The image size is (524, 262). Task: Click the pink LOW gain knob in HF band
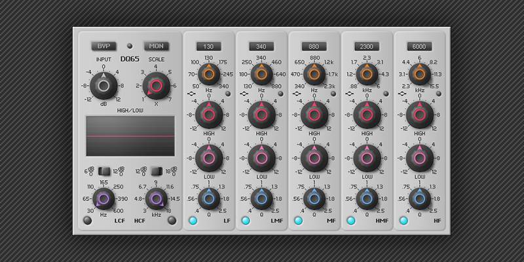[x=420, y=158]
